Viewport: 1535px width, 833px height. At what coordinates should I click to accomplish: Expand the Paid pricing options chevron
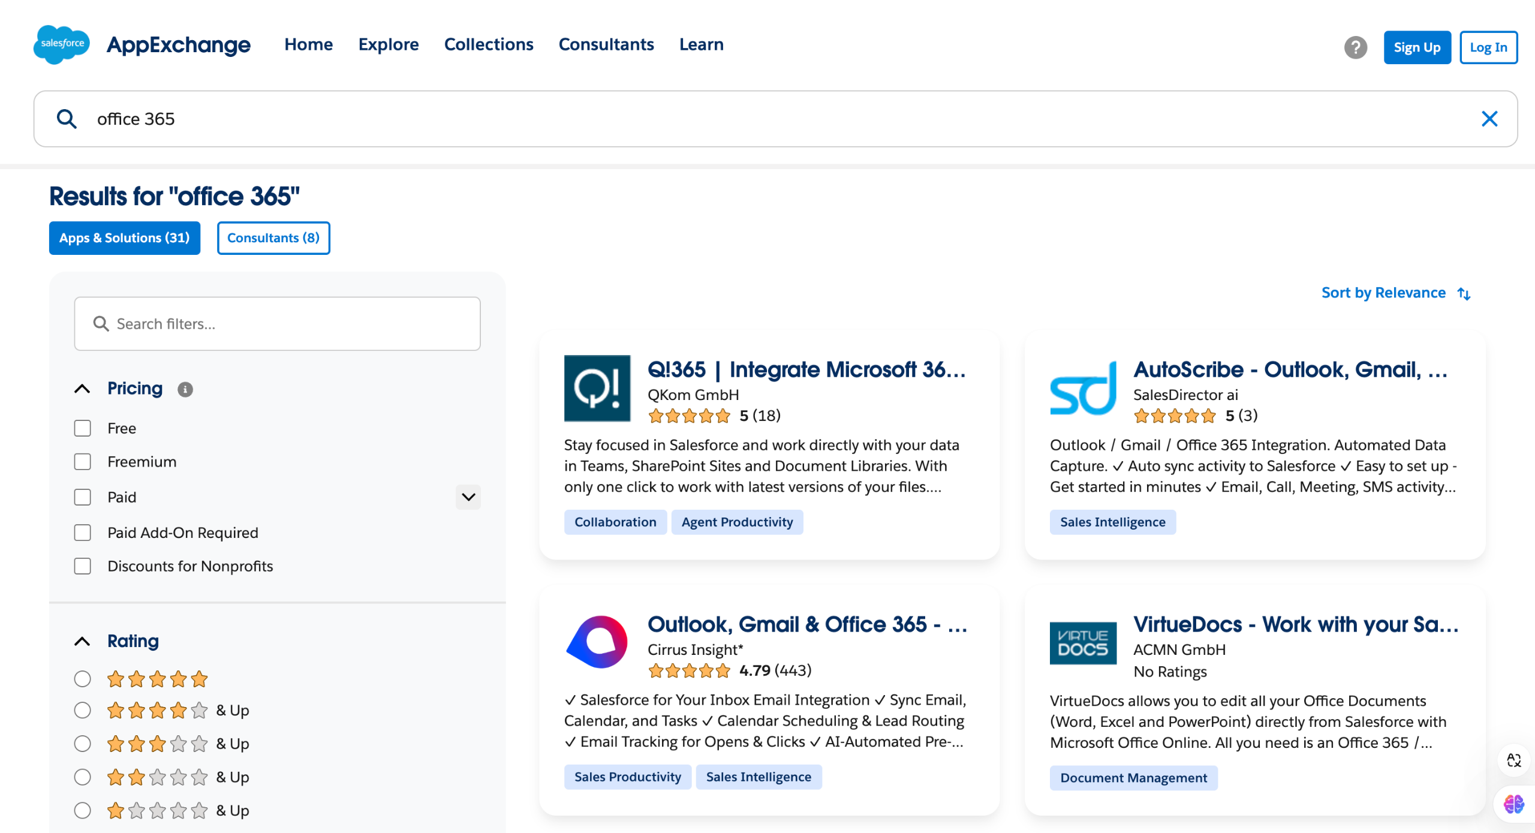[468, 497]
